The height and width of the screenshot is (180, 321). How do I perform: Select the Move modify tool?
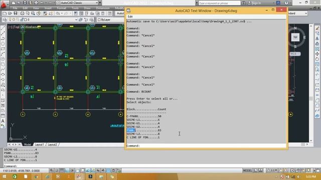[x=317, y=54]
